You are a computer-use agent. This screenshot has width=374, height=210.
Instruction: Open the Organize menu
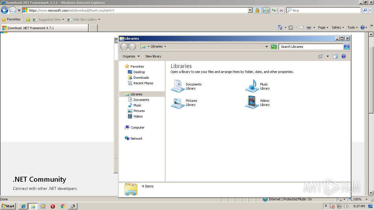[x=131, y=56]
